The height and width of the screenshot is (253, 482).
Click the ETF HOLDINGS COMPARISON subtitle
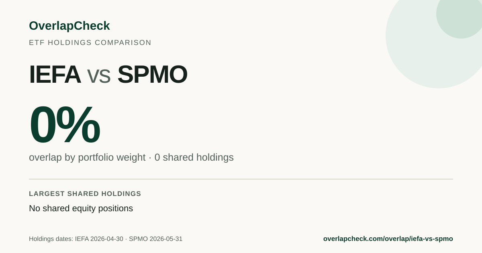[x=90, y=43]
